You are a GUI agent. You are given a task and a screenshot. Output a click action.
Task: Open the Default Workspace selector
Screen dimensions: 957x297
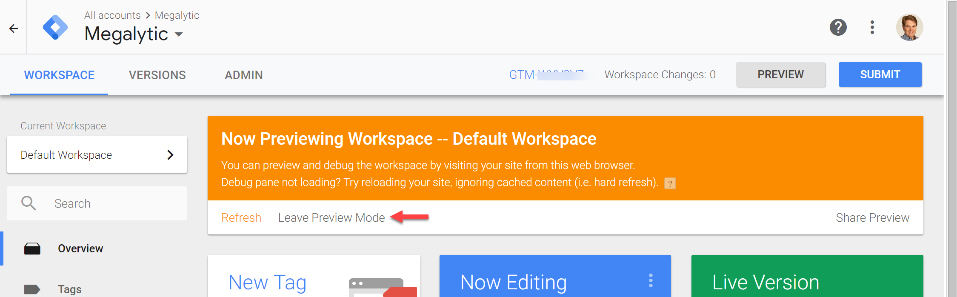(97, 155)
